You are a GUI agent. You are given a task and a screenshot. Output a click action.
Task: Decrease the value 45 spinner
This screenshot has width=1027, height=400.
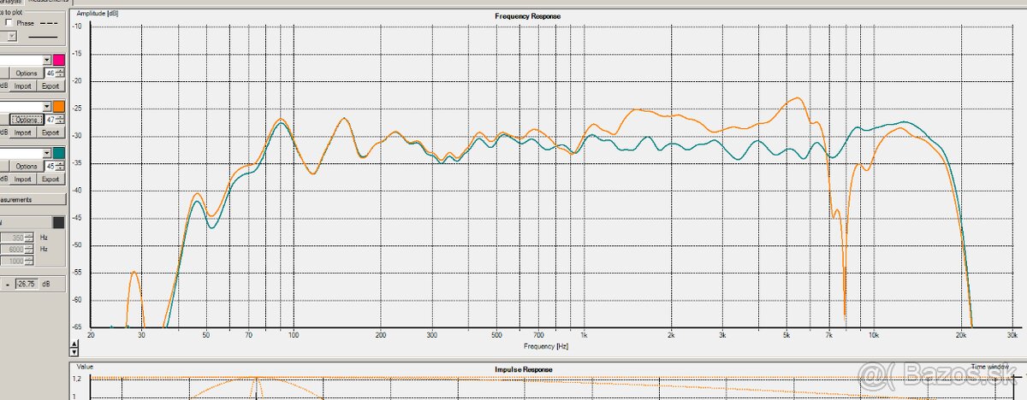click(60, 169)
